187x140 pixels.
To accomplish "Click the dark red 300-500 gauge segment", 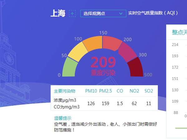I will tap(135, 67).
